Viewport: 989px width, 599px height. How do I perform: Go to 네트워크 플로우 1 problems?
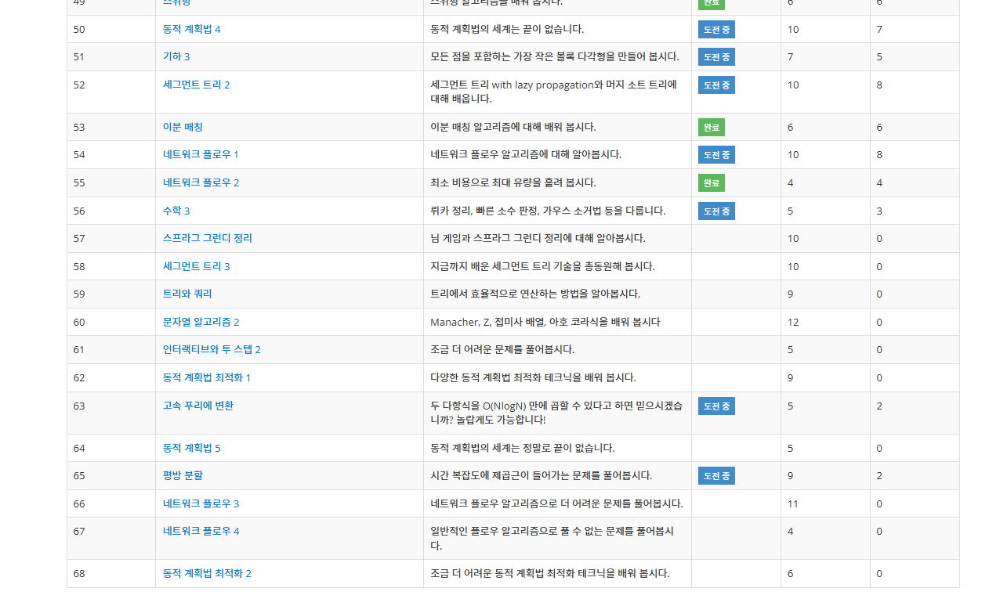(201, 154)
